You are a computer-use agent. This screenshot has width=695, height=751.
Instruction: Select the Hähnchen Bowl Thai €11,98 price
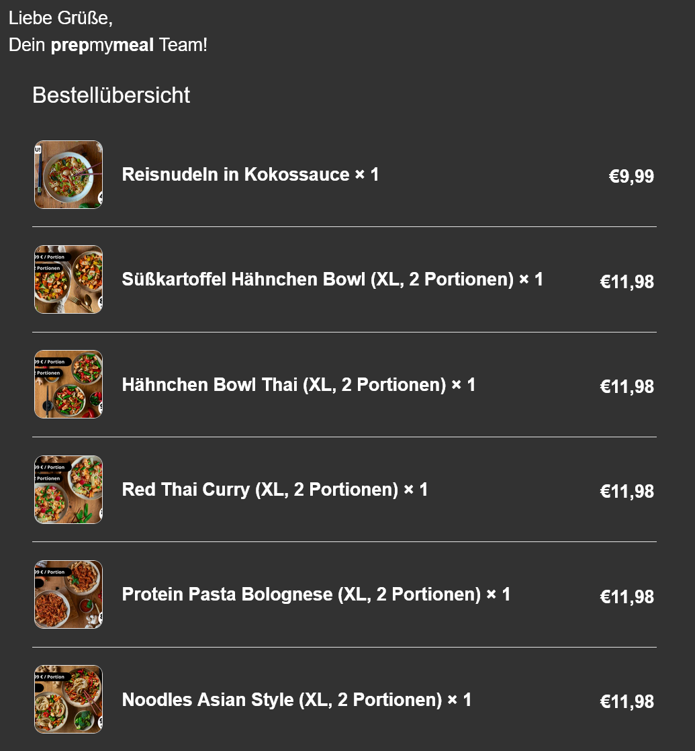627,386
